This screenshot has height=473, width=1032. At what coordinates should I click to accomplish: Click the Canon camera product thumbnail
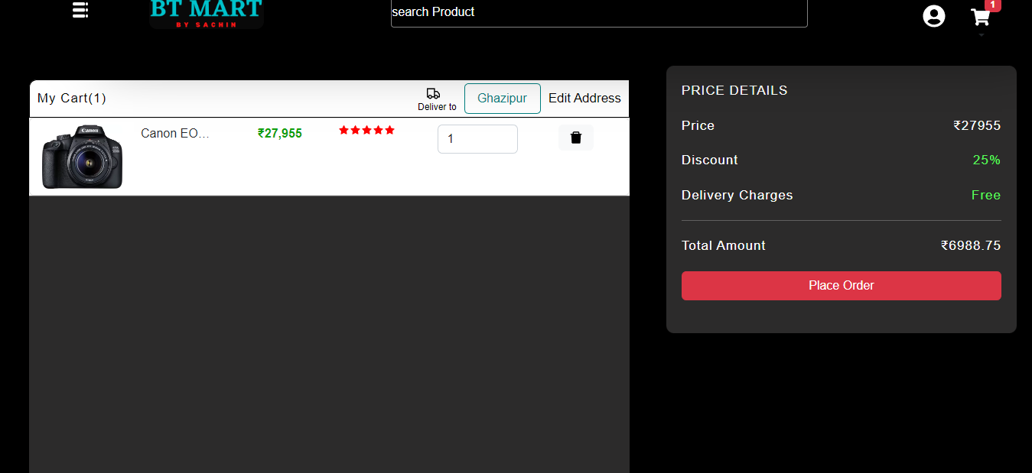(x=81, y=156)
